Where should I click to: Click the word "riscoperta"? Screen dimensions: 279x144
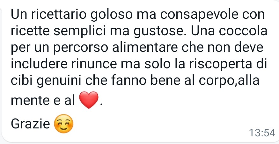click(220, 65)
